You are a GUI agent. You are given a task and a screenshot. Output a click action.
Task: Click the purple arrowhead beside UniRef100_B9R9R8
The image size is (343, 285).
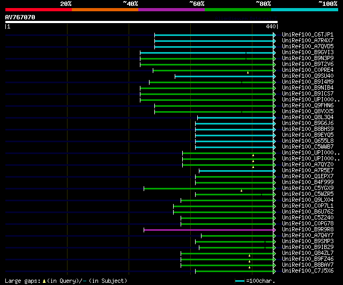(x=274, y=230)
